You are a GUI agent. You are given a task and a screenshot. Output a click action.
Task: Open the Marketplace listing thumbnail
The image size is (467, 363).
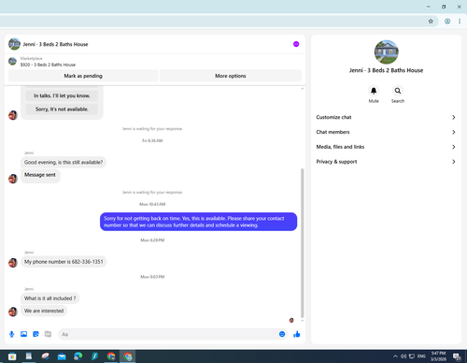(12, 62)
